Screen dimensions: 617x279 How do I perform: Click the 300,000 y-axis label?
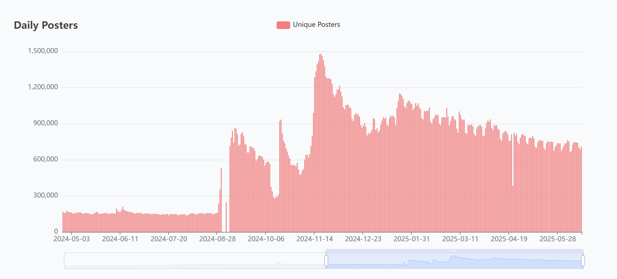click(46, 195)
